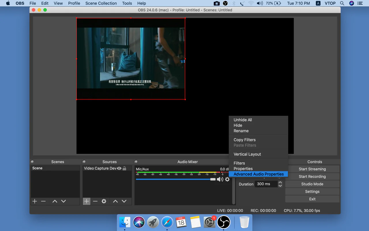The height and width of the screenshot is (231, 369).
Task: Select Copy Filters menu entry
Action: point(245,140)
